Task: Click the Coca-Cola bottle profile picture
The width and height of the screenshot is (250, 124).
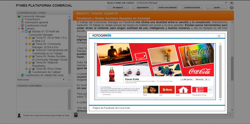Action: click(x=112, y=74)
